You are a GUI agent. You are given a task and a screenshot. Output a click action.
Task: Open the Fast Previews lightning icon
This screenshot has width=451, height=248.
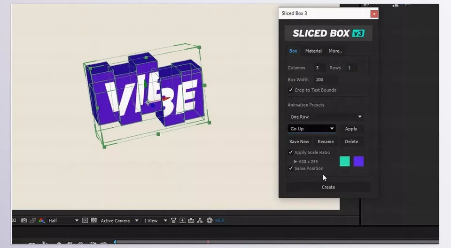(x=182, y=220)
